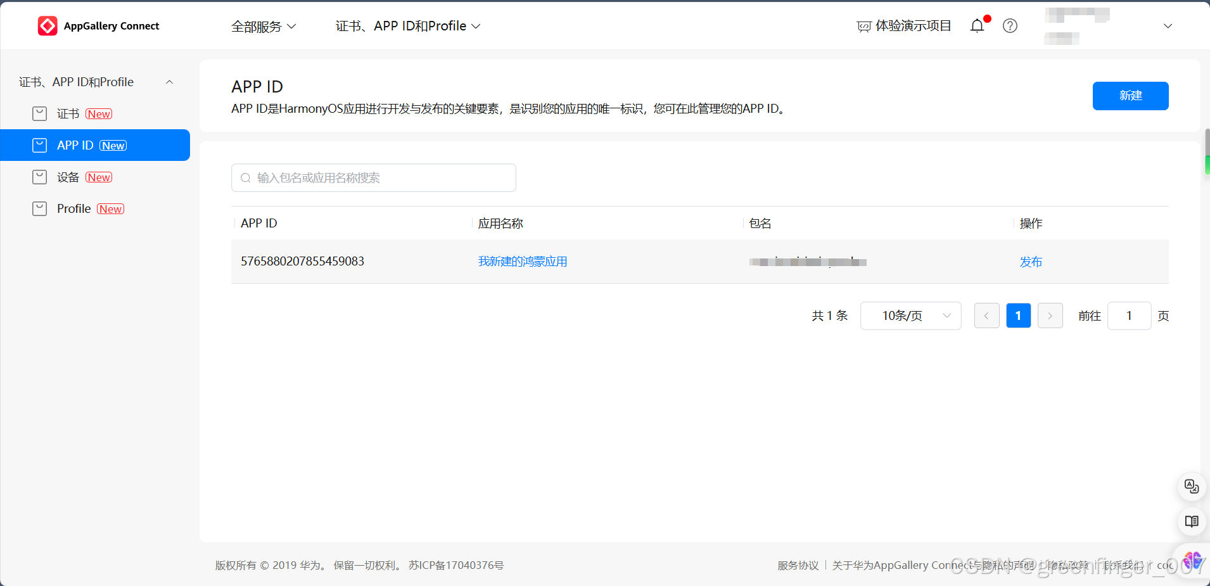Open the 10条/页 page size dropdown
The height and width of the screenshot is (586, 1210).
tap(910, 315)
